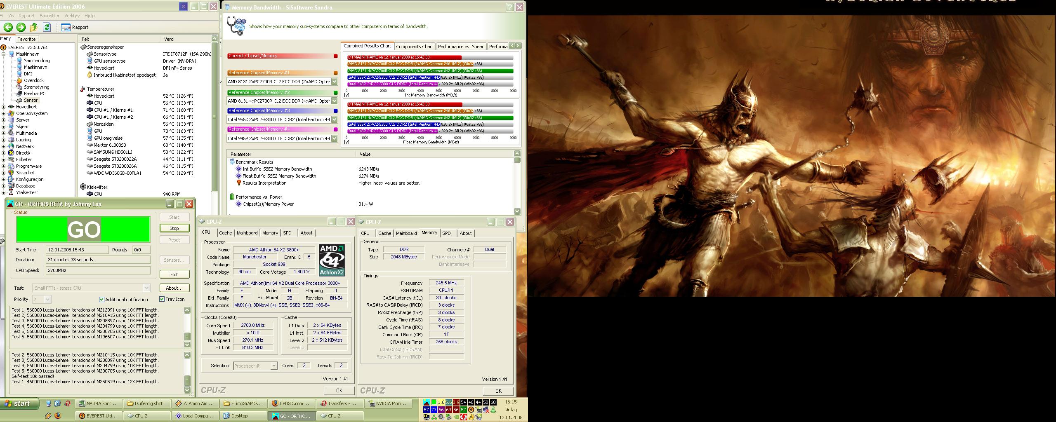Click the Sandra stethoscope icon
The width and height of the screenshot is (1056, 422).
(x=236, y=26)
